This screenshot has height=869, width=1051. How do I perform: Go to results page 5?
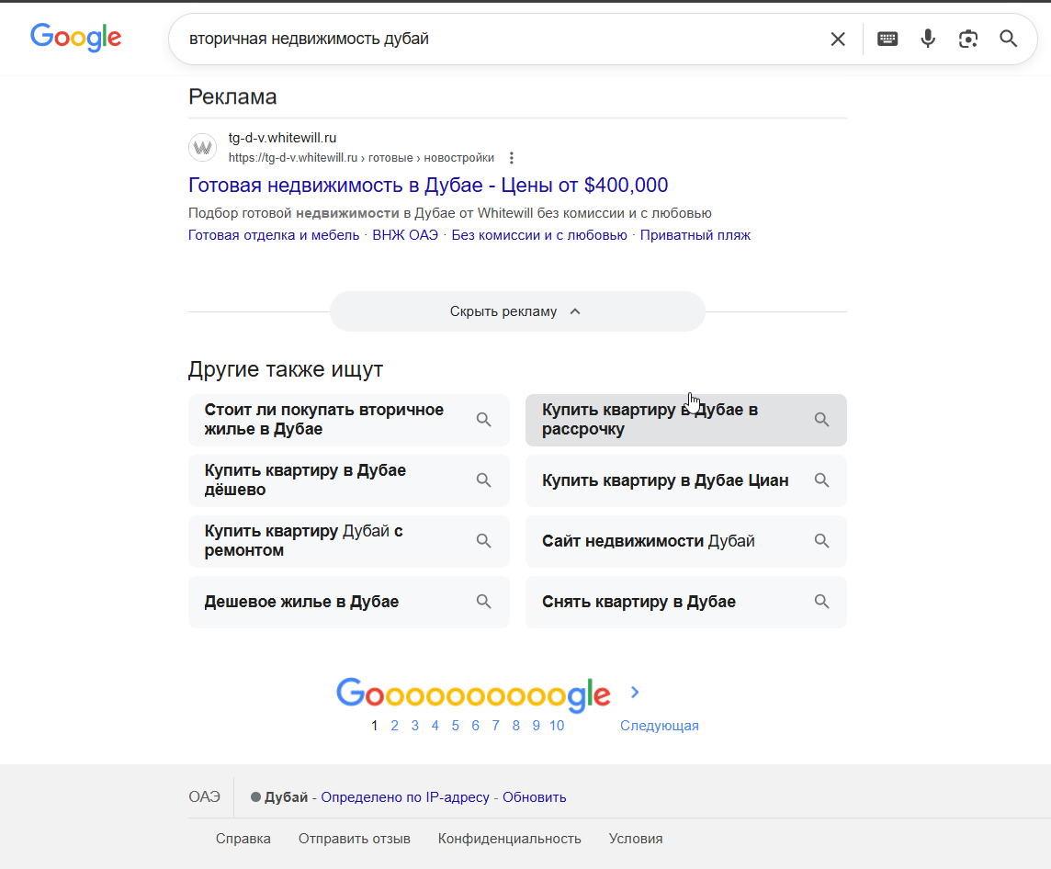(455, 726)
